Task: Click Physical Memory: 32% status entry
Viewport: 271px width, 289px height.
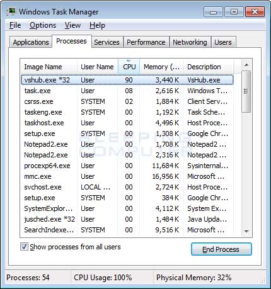Action: pyautogui.click(x=193, y=278)
